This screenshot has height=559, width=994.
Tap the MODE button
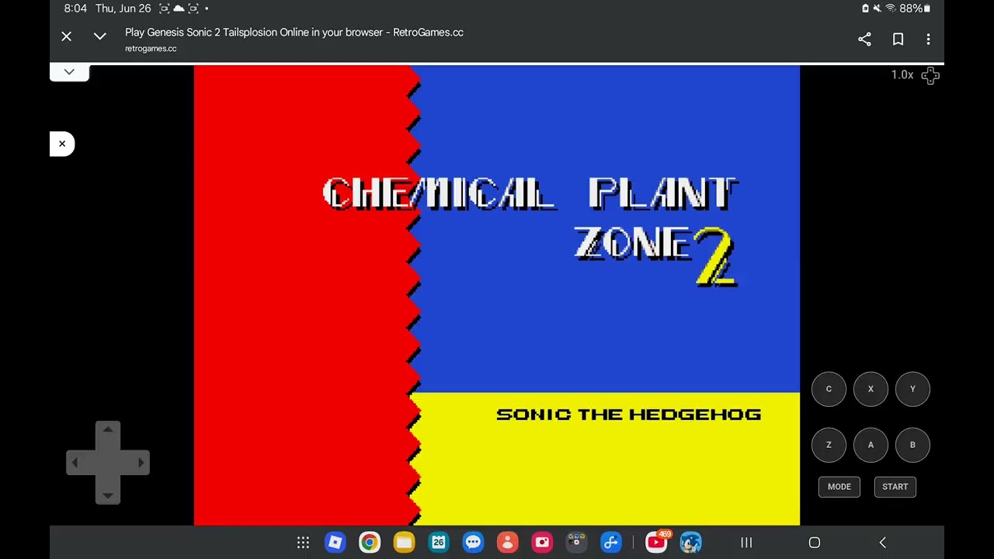tap(839, 487)
